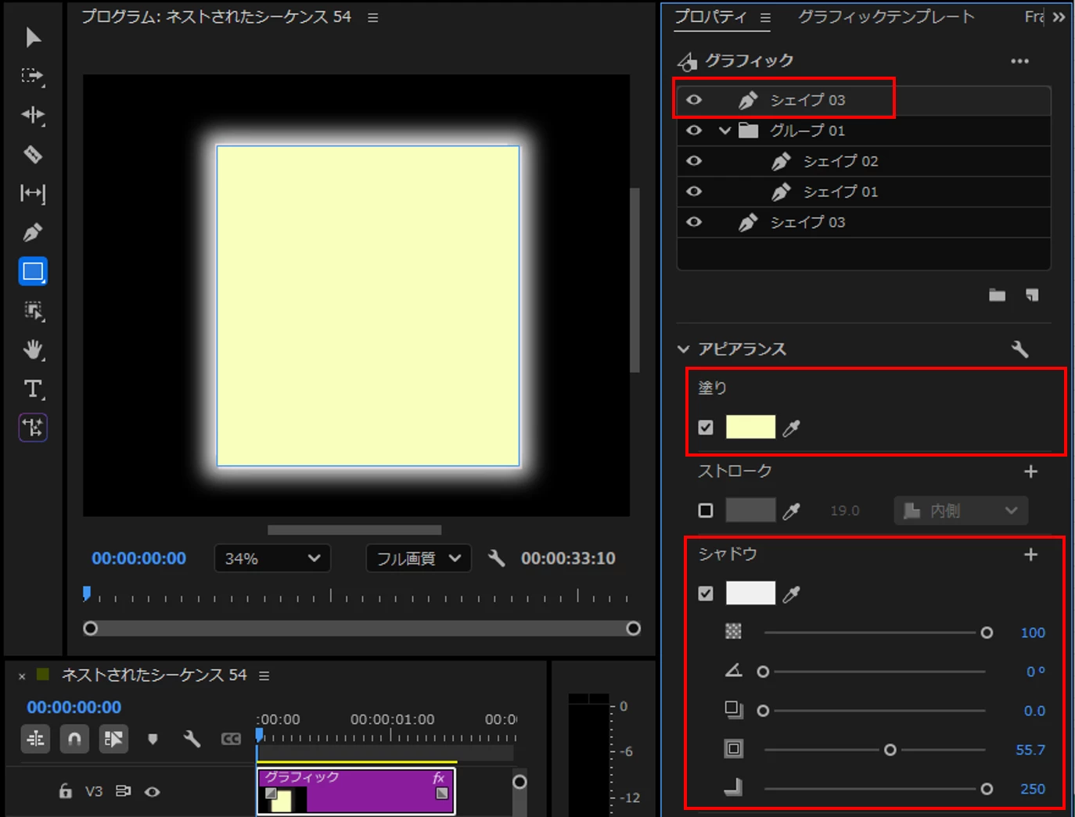Image resolution: width=1075 pixels, height=817 pixels.
Task: Click the timeline captions CC icon
Action: [x=231, y=739]
